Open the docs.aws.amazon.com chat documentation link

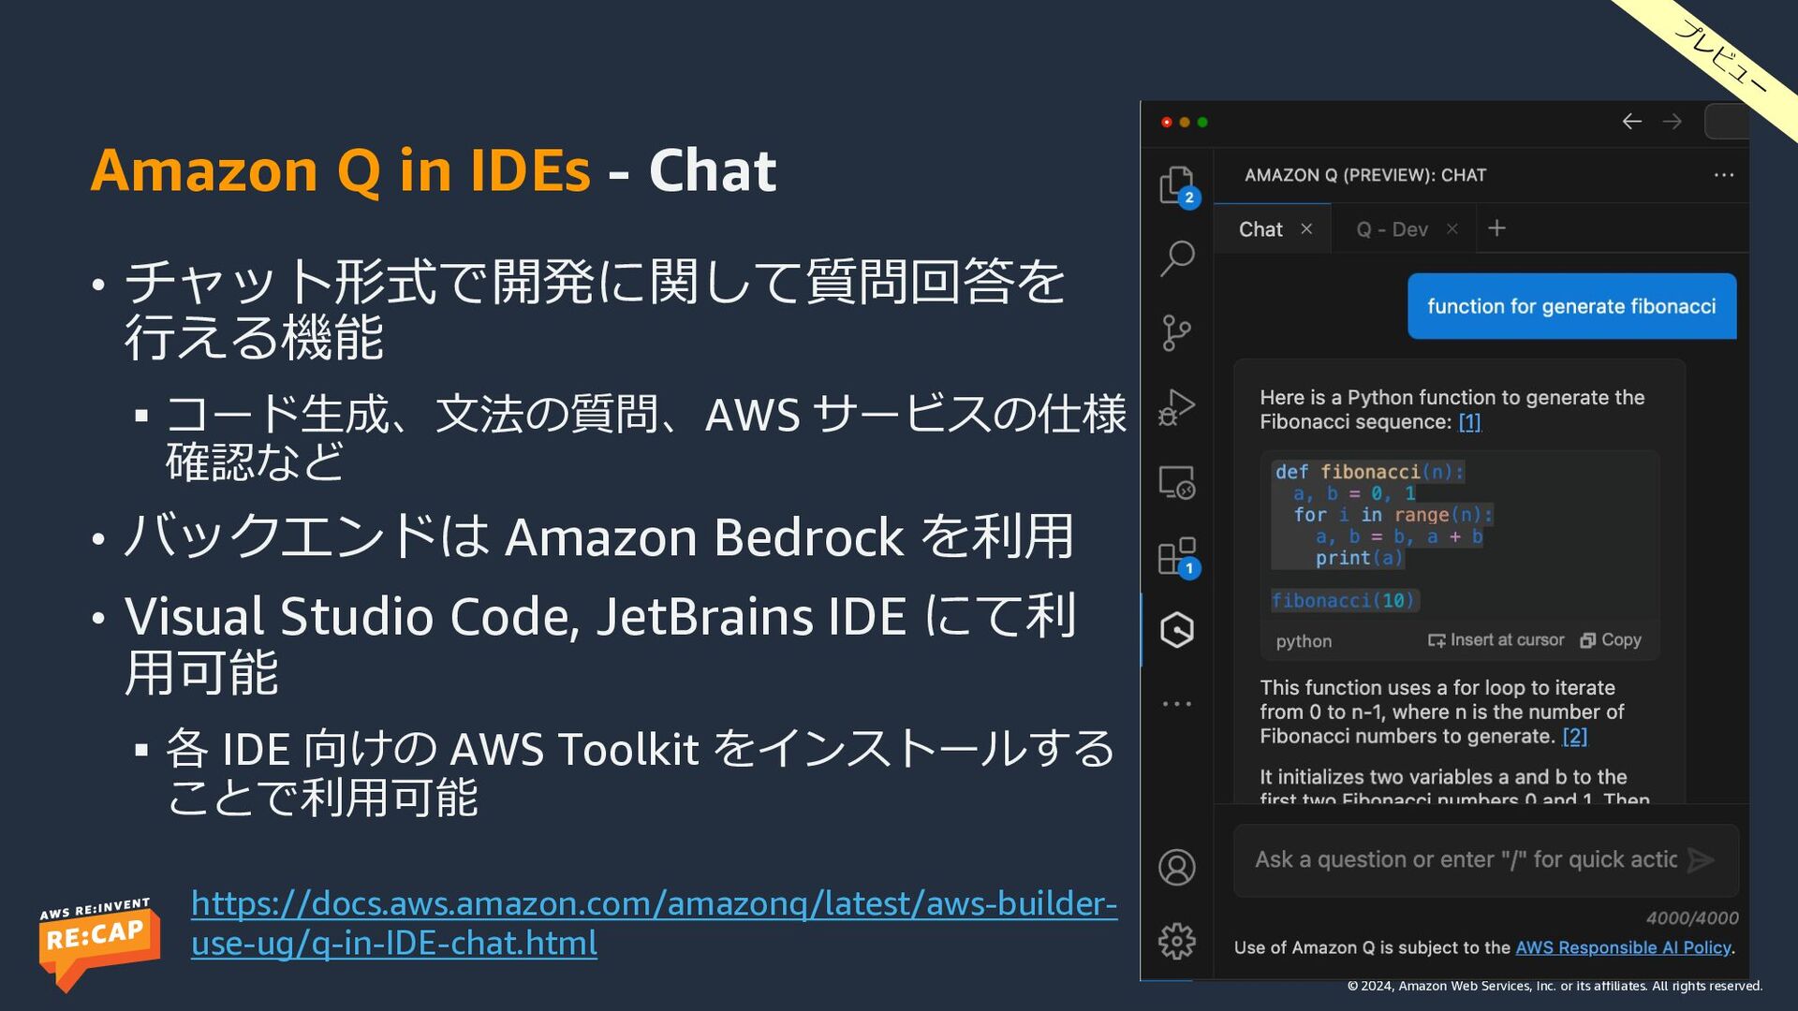coord(654,923)
